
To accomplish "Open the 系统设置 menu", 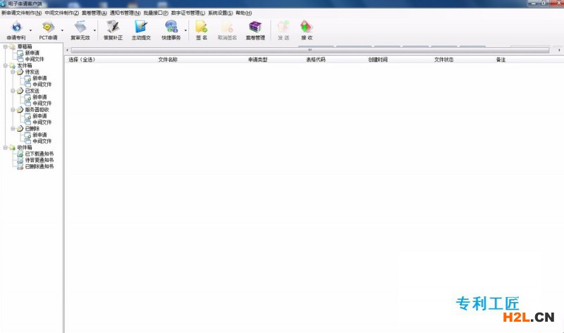I will [x=221, y=13].
